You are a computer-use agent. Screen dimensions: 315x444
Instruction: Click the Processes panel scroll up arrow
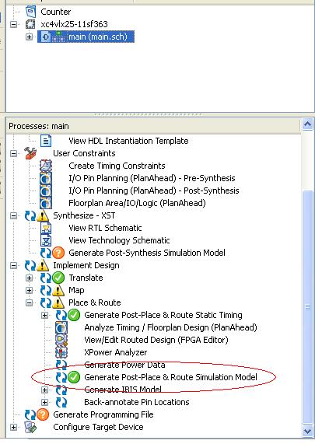coord(308,124)
